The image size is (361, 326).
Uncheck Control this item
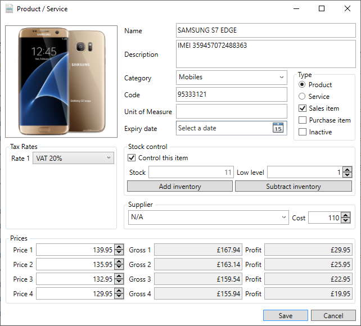click(132, 158)
